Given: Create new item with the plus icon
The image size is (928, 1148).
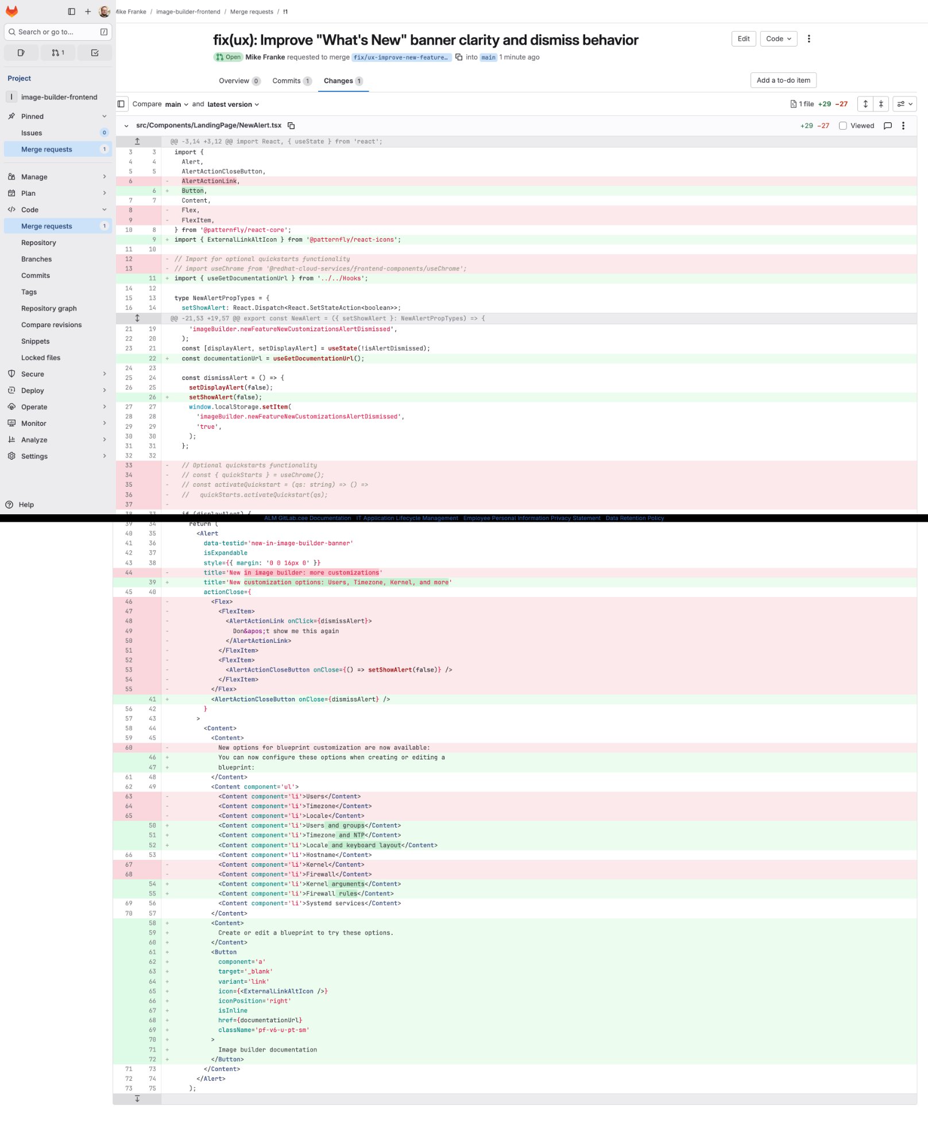Looking at the screenshot, I should point(87,11).
